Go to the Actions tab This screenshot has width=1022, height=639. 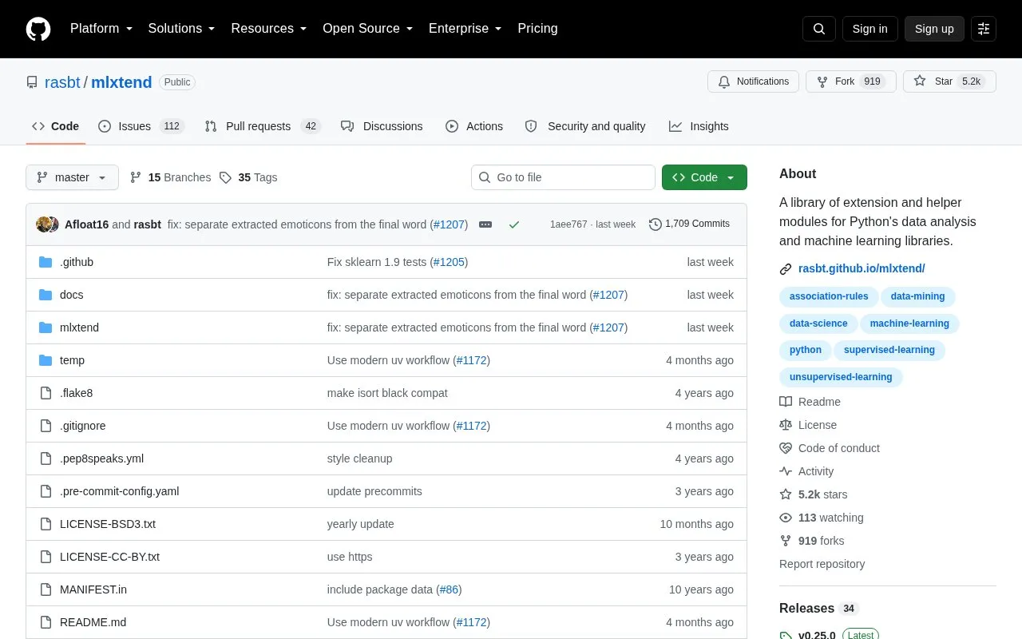click(474, 126)
